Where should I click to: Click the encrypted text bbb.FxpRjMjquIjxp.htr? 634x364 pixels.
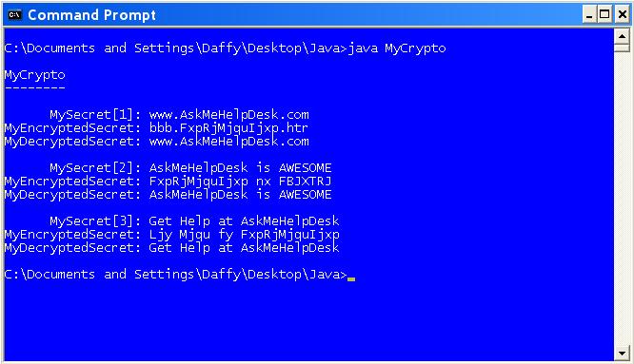click(x=228, y=128)
